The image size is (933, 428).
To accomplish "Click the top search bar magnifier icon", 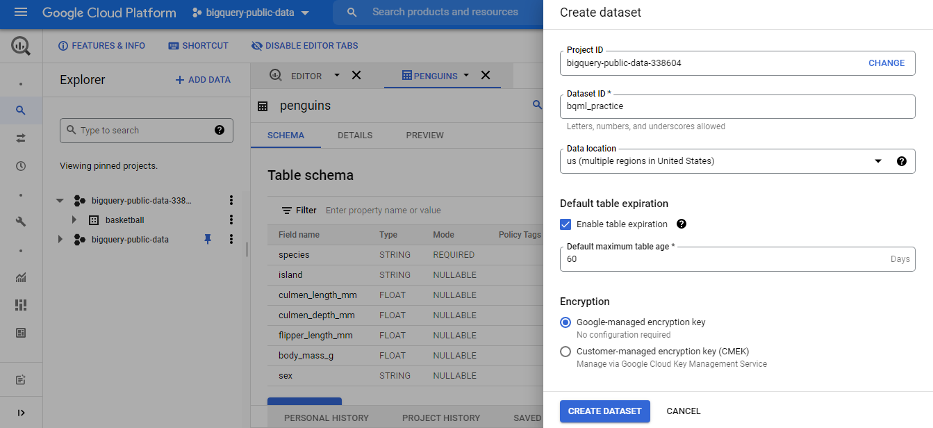I will (352, 13).
